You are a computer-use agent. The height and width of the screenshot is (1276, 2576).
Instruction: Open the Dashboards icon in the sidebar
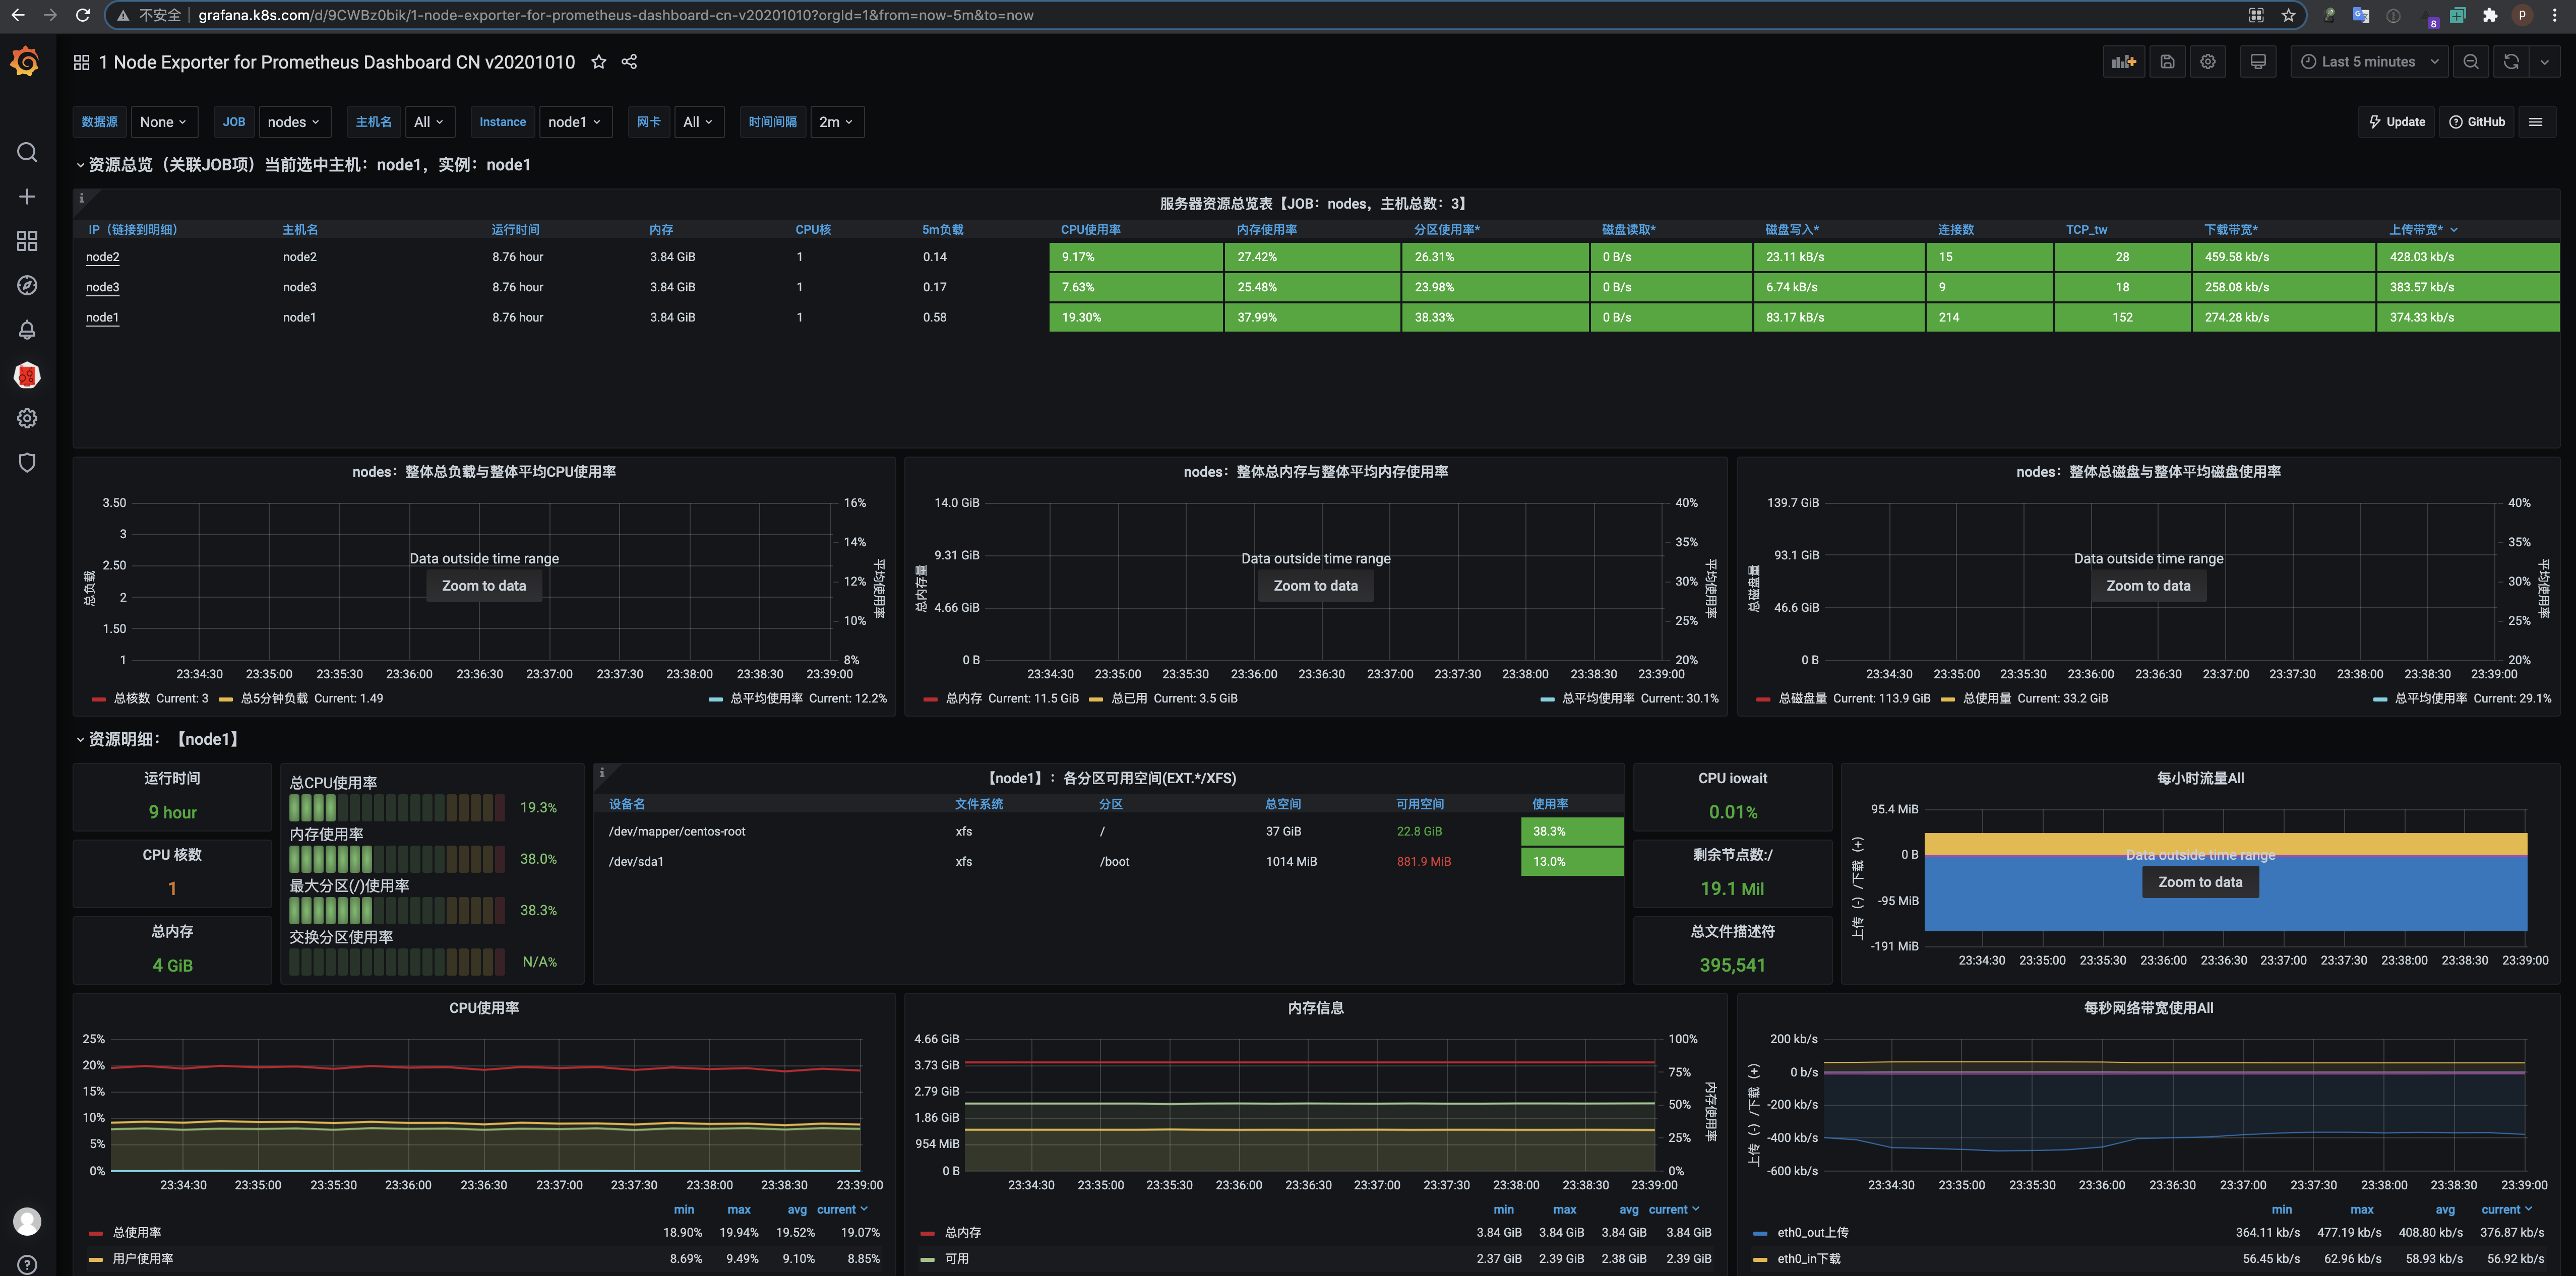[27, 241]
